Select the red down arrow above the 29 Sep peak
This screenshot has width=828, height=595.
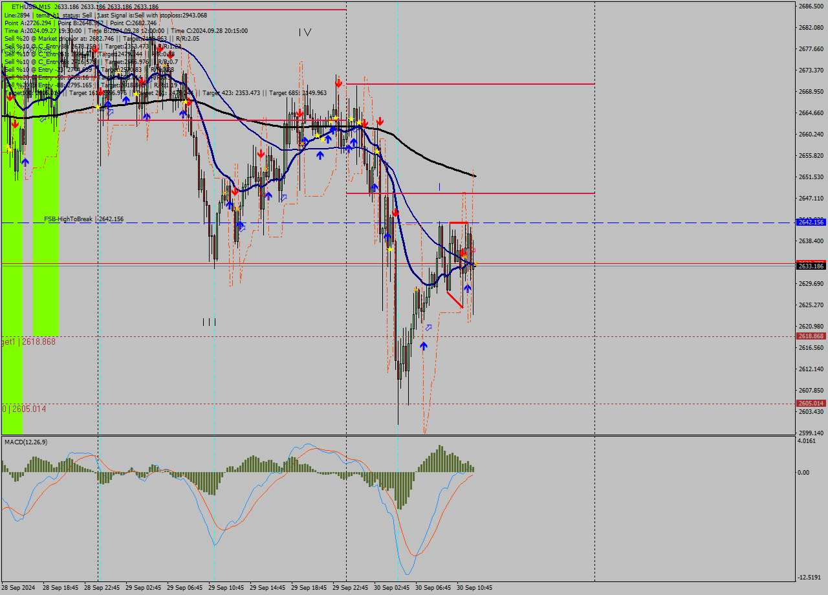point(338,83)
